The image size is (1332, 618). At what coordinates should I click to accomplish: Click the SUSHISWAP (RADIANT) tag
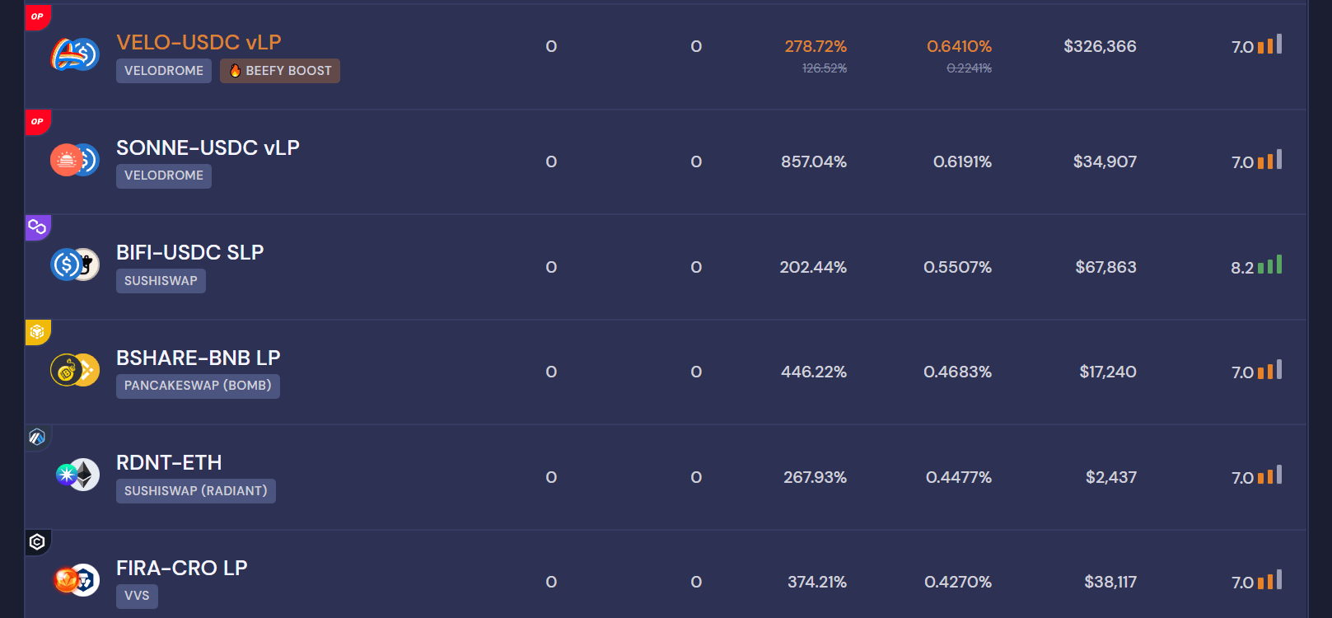coord(196,491)
